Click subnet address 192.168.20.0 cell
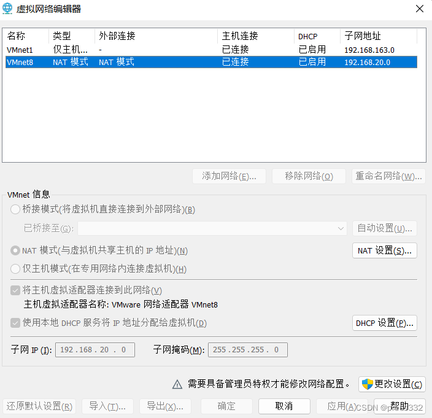Screen dimensions: 432x418 click(367, 62)
